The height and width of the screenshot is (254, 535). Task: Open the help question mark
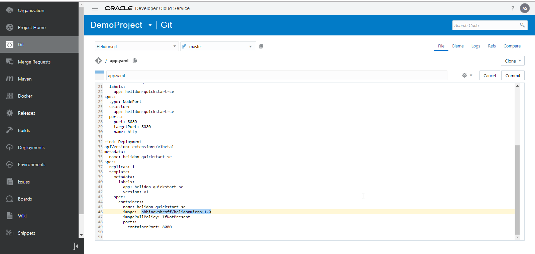point(513,8)
